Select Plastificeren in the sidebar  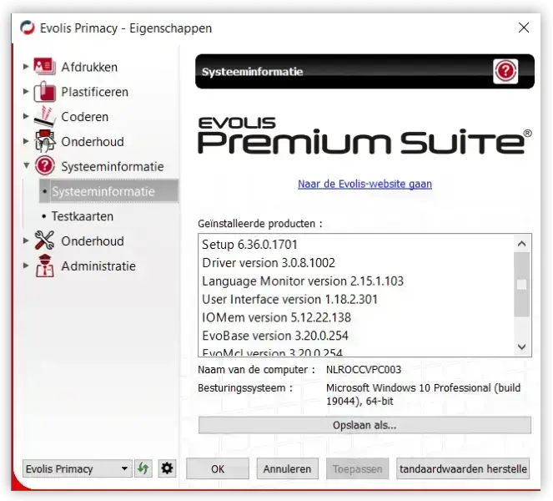94,92
